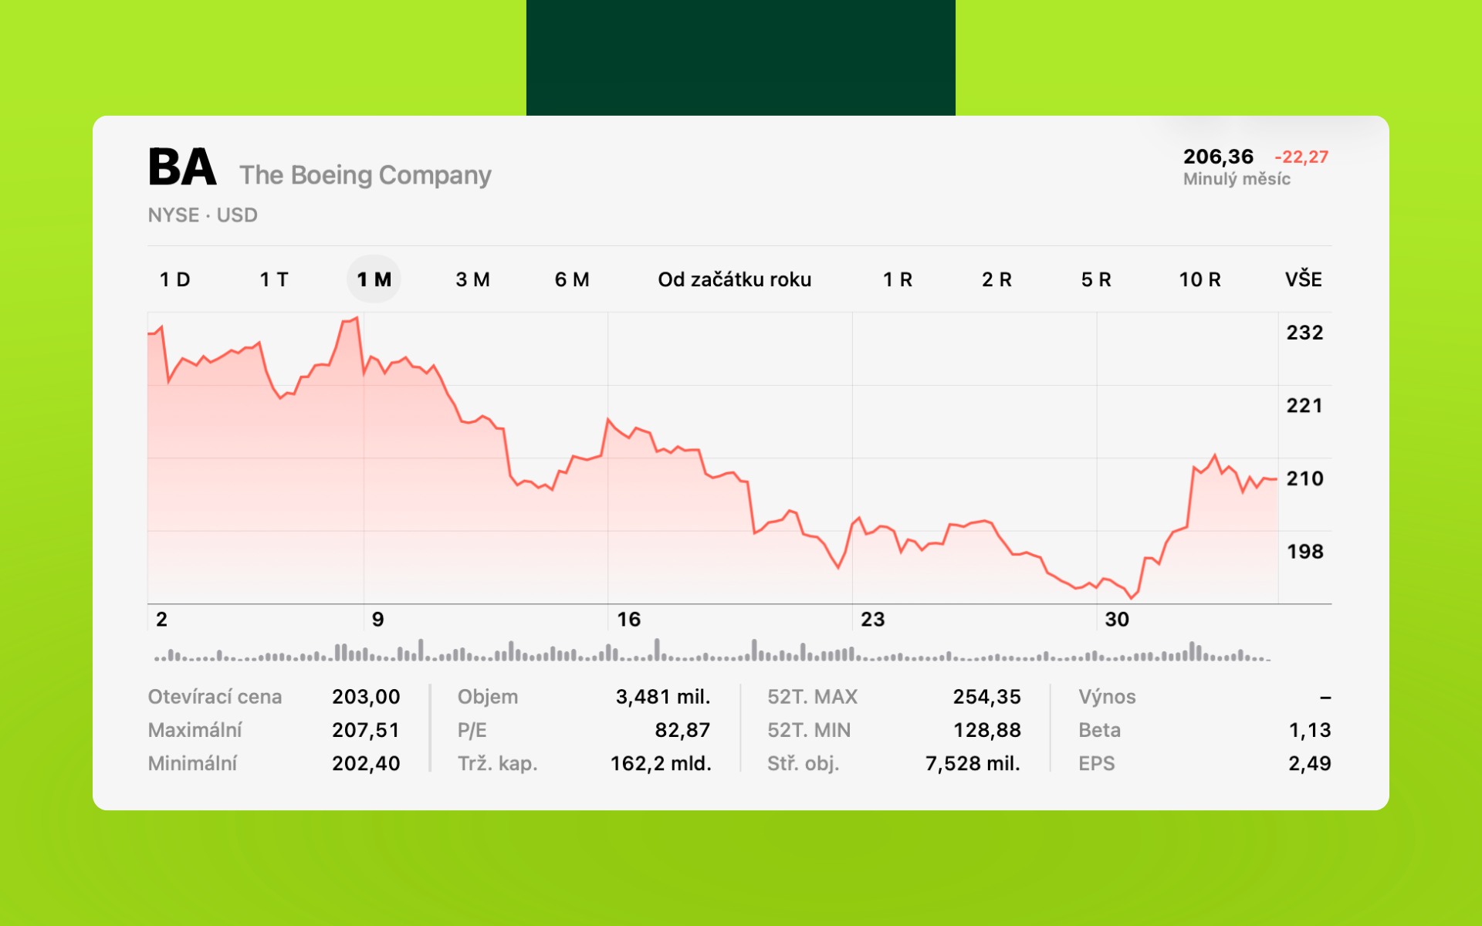Click the volume bars below the chart
Image resolution: width=1482 pixels, height=926 pixels.
[x=710, y=653]
